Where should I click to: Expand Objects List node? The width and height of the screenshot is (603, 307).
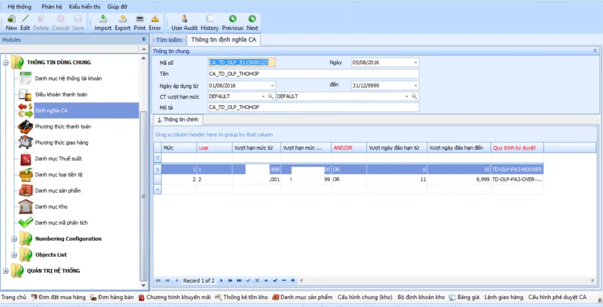pyautogui.click(x=14, y=255)
